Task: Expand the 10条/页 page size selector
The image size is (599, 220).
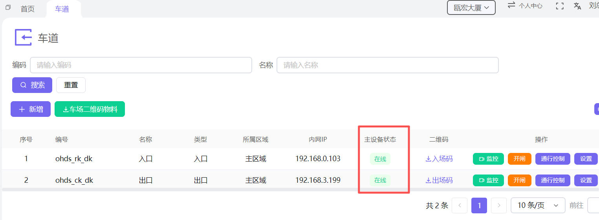Action: pos(538,205)
